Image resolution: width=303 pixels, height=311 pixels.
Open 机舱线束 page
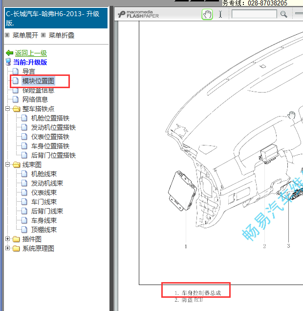click(x=44, y=174)
